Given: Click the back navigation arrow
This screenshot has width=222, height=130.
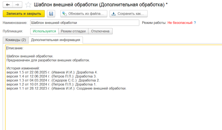Looking at the screenshot, I should point(8,5).
